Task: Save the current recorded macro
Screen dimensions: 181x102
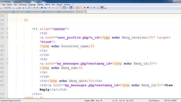Action: [98, 8]
